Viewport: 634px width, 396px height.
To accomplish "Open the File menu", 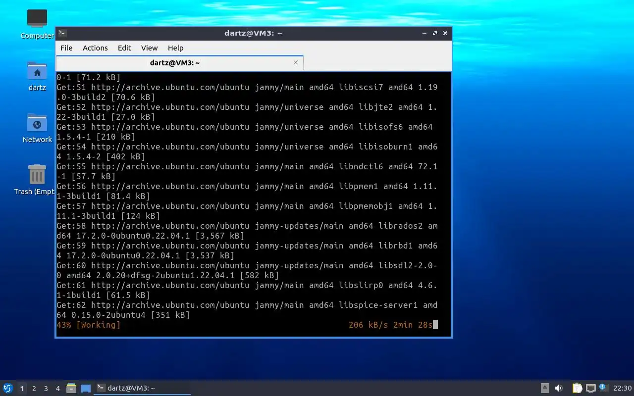I will tap(66, 48).
